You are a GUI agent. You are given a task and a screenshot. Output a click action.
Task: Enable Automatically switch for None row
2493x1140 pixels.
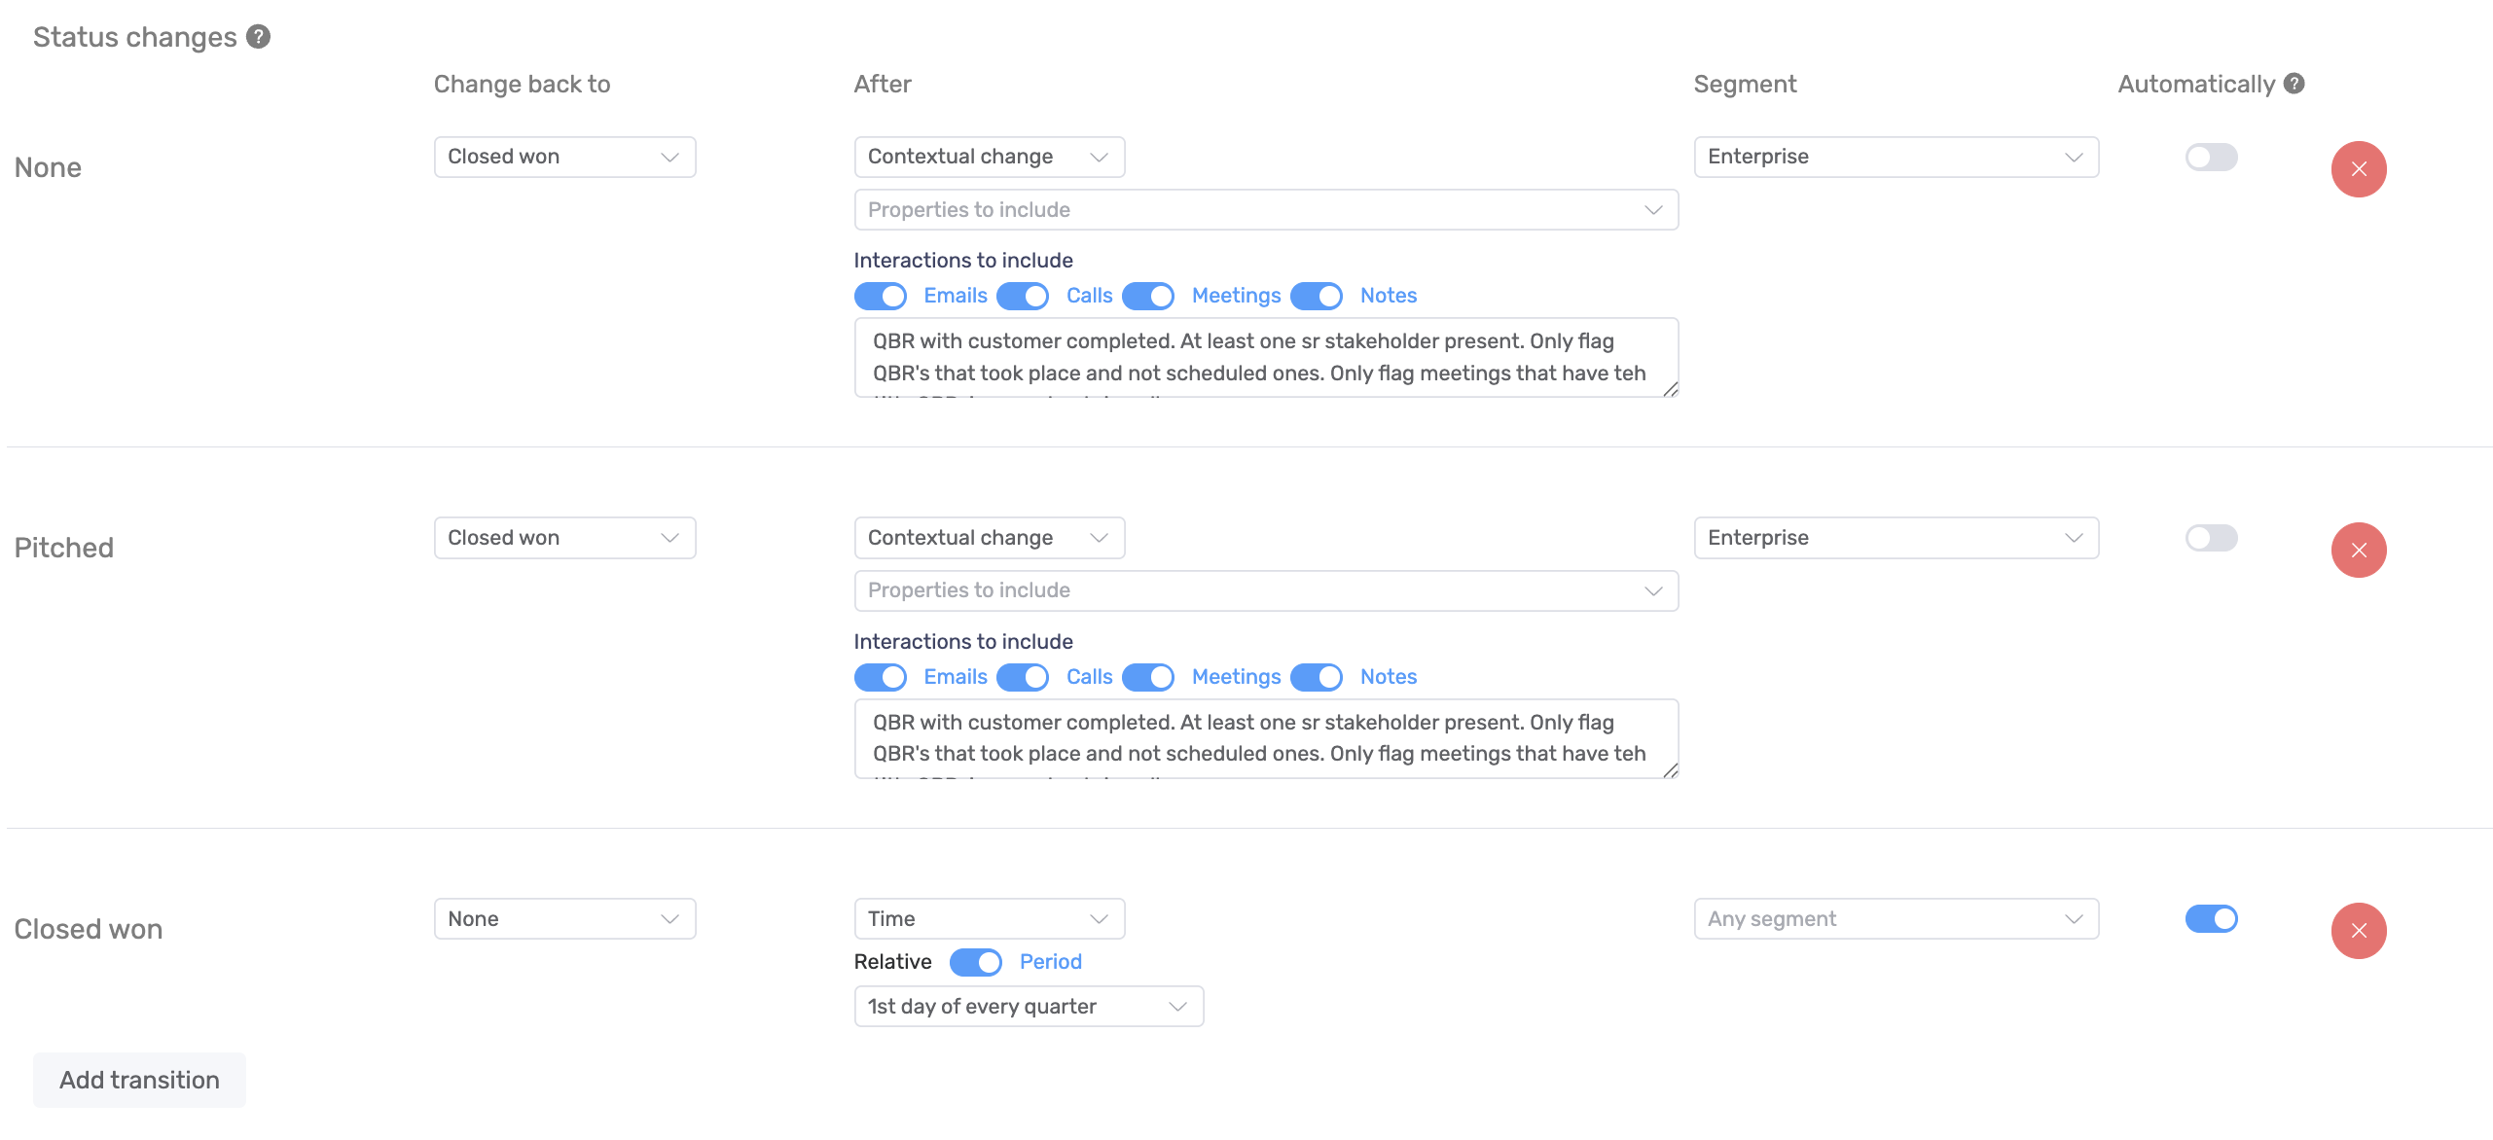pyautogui.click(x=2211, y=158)
